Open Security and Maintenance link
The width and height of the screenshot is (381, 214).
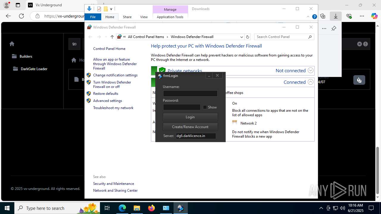113,184
